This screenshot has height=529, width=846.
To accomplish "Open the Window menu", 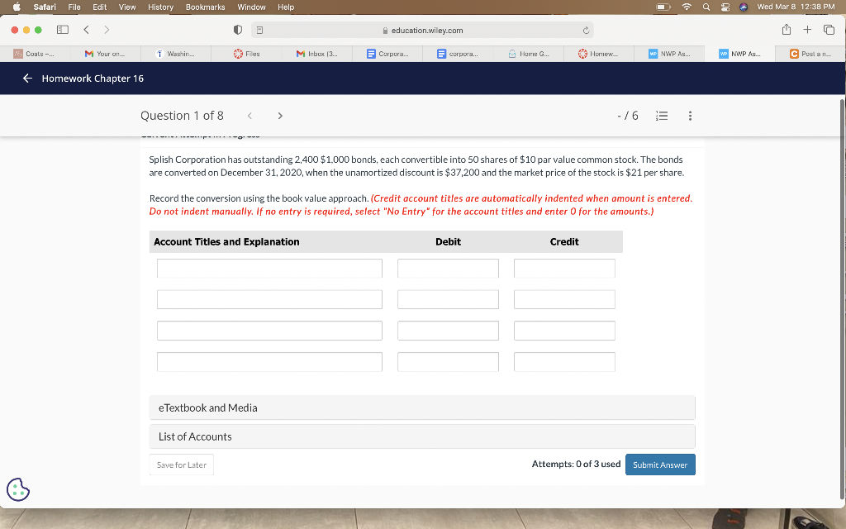I will click(251, 7).
